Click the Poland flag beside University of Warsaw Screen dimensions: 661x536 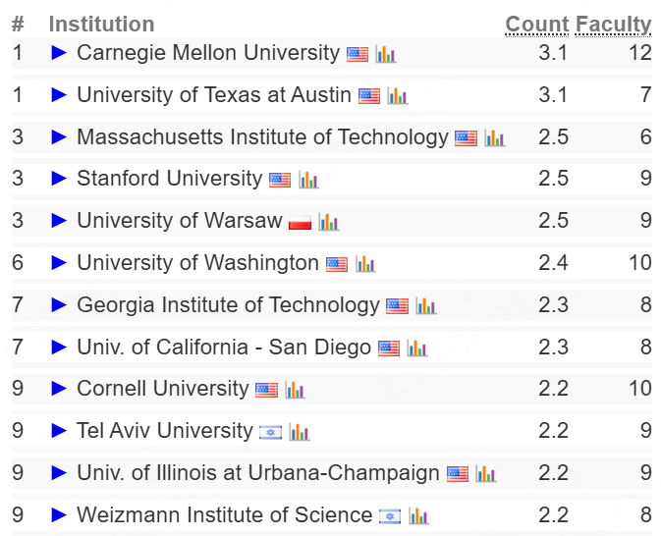[300, 222]
